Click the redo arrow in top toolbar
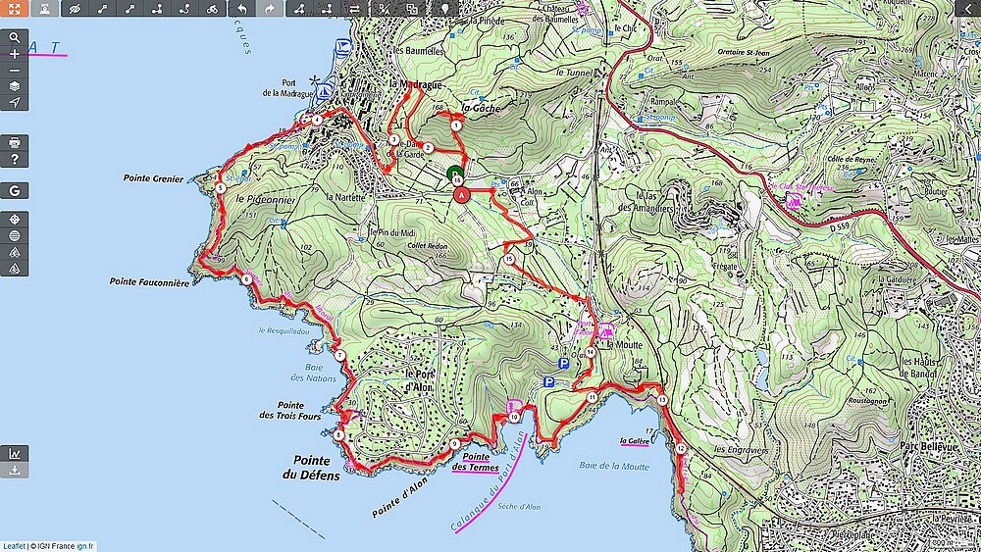This screenshot has width=981, height=552. click(270, 8)
